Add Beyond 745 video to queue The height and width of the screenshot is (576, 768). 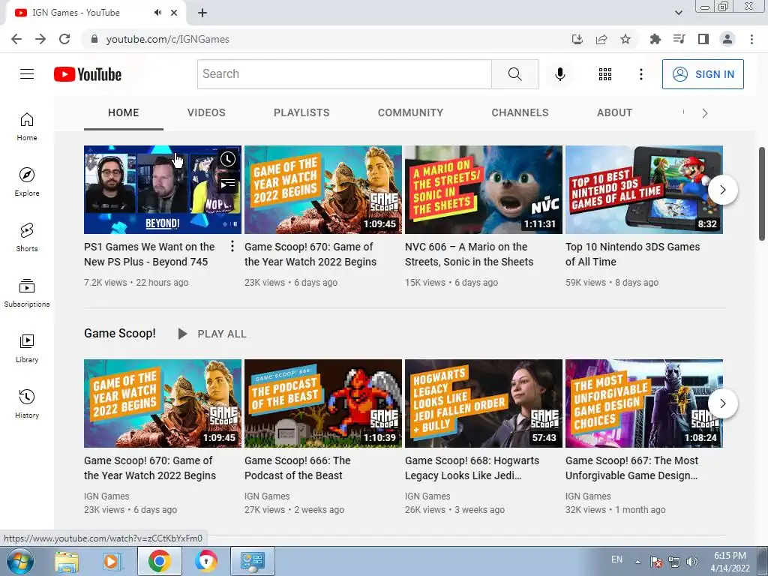click(x=228, y=184)
